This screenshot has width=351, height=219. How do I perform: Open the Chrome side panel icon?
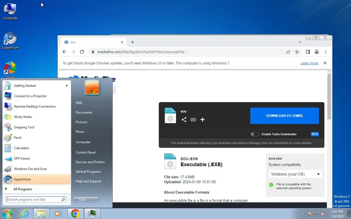click(x=308, y=52)
